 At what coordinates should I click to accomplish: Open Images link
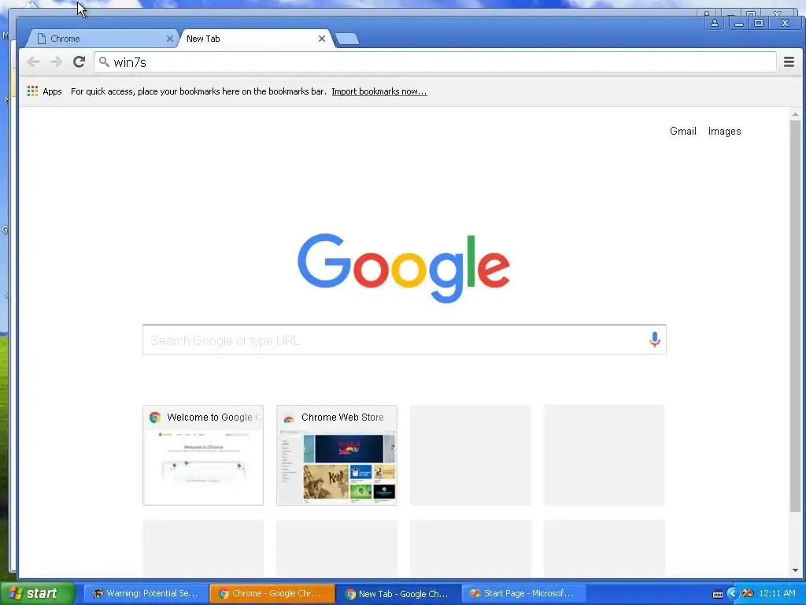(724, 132)
